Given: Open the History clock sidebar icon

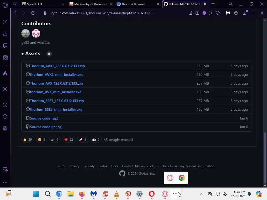Looking at the screenshot, I should [x=5, y=105].
